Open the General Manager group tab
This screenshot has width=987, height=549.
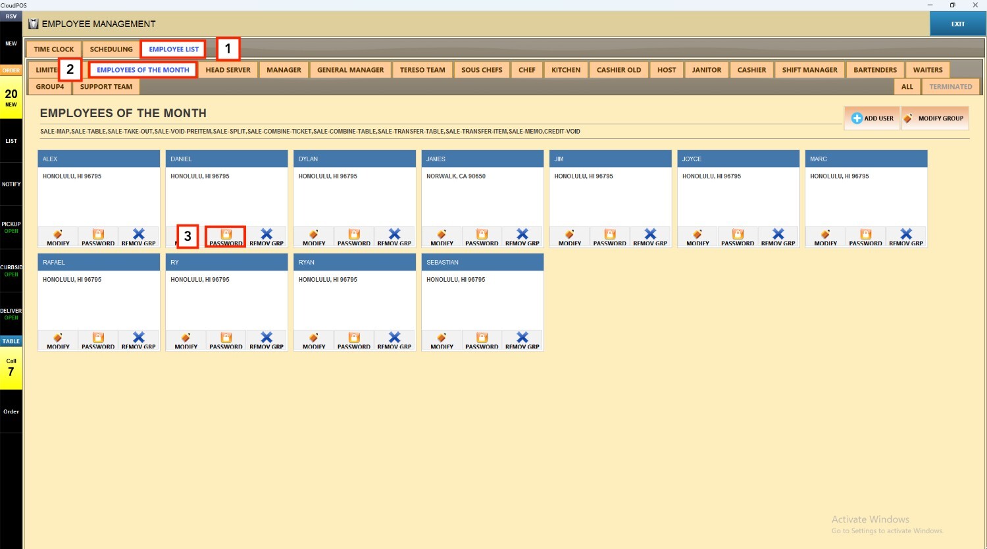click(350, 70)
